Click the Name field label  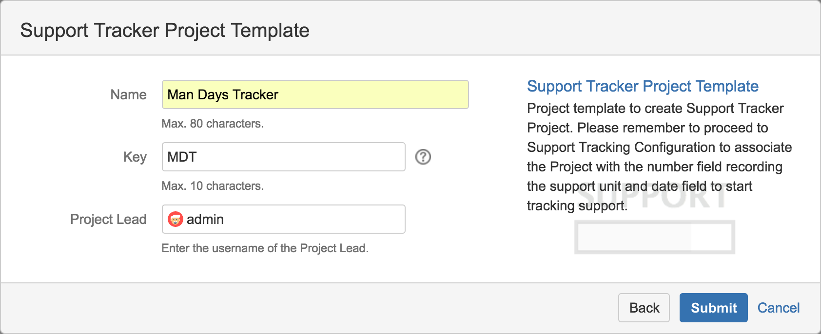(128, 94)
